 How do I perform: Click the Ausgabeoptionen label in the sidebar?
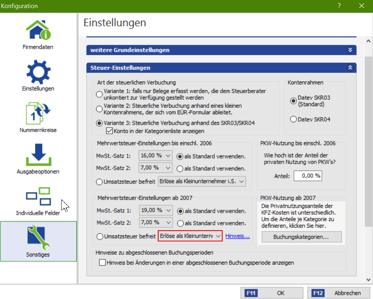(x=38, y=172)
